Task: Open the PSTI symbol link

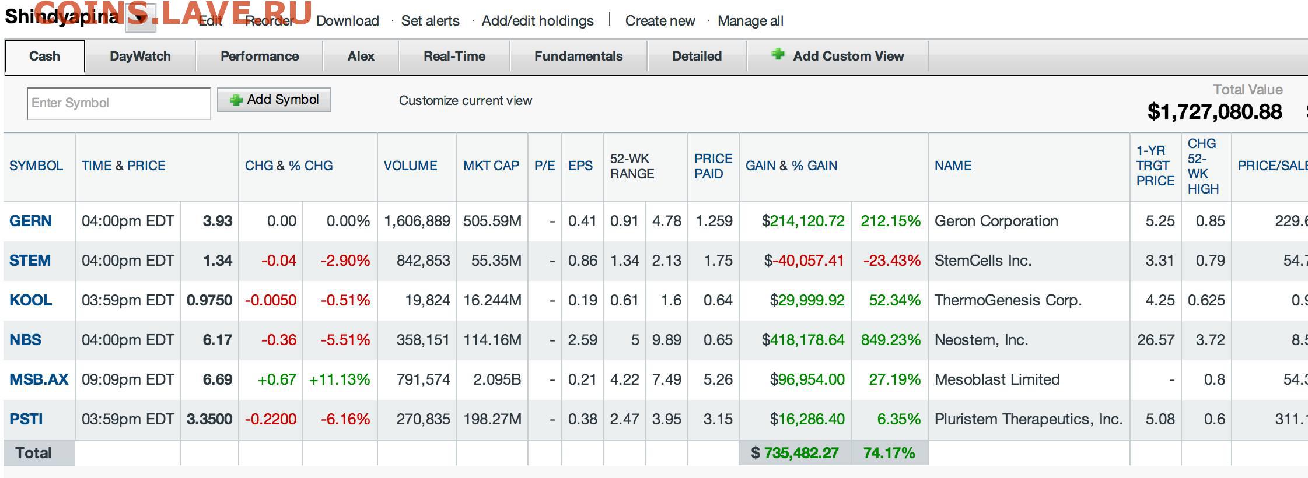Action: pyautogui.click(x=26, y=419)
